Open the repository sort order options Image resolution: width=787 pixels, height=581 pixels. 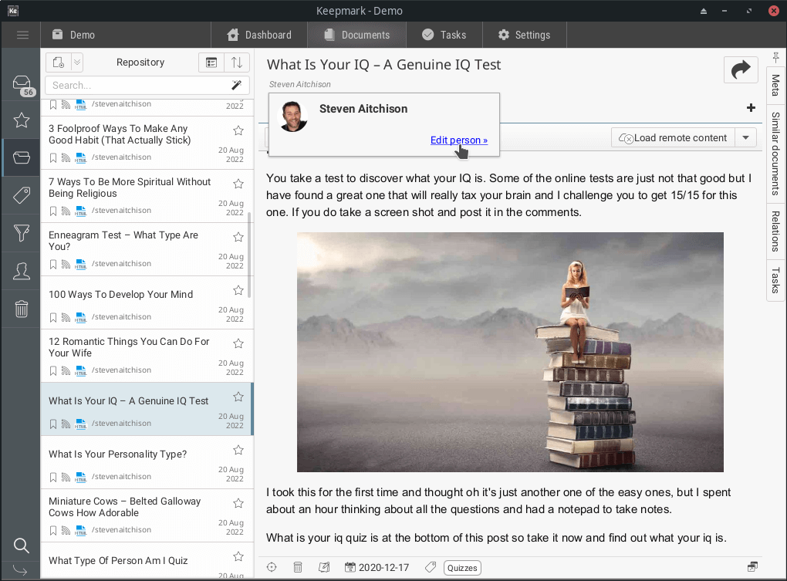tap(238, 62)
